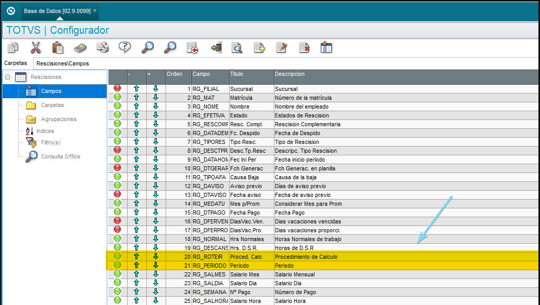Move RG_PERIODO down with its arrow
Screen dimensions: 540x305
tap(156, 265)
